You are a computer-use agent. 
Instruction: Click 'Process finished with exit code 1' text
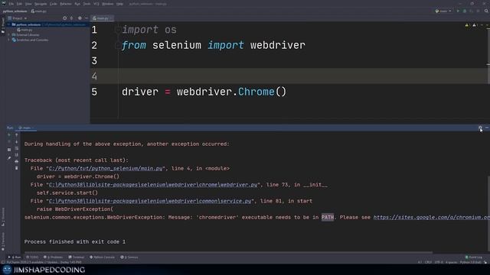click(x=75, y=241)
